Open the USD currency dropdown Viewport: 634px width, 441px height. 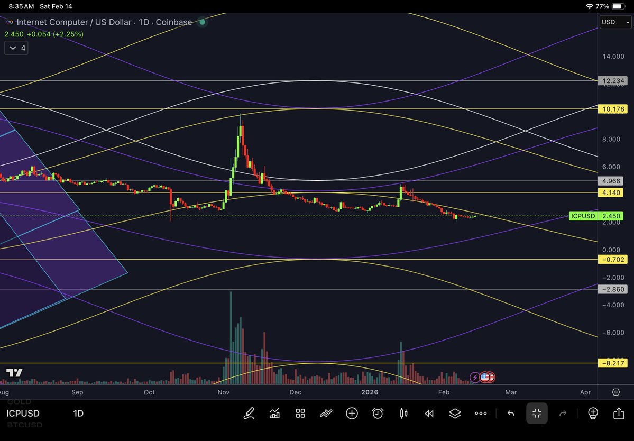point(615,22)
